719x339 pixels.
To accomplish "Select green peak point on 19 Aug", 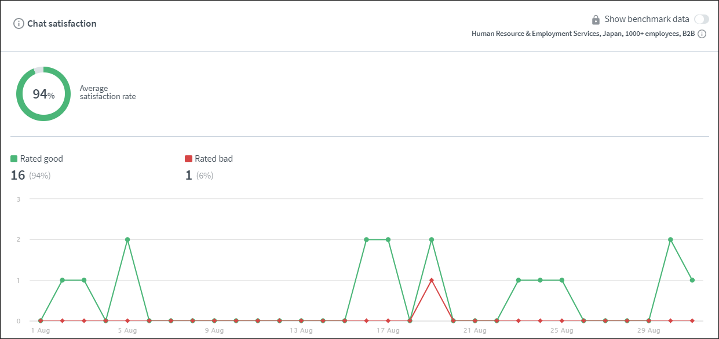I will [x=432, y=239].
